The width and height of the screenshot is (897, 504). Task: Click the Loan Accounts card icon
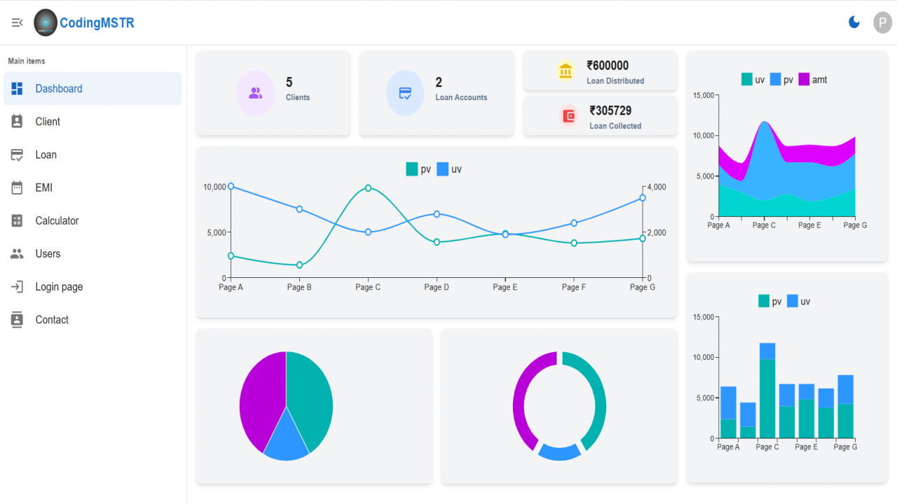[405, 92]
